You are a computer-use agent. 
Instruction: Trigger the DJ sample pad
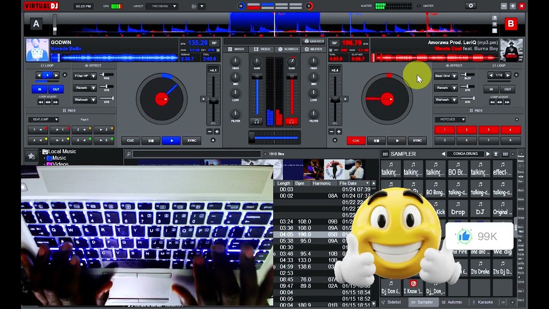480,209
